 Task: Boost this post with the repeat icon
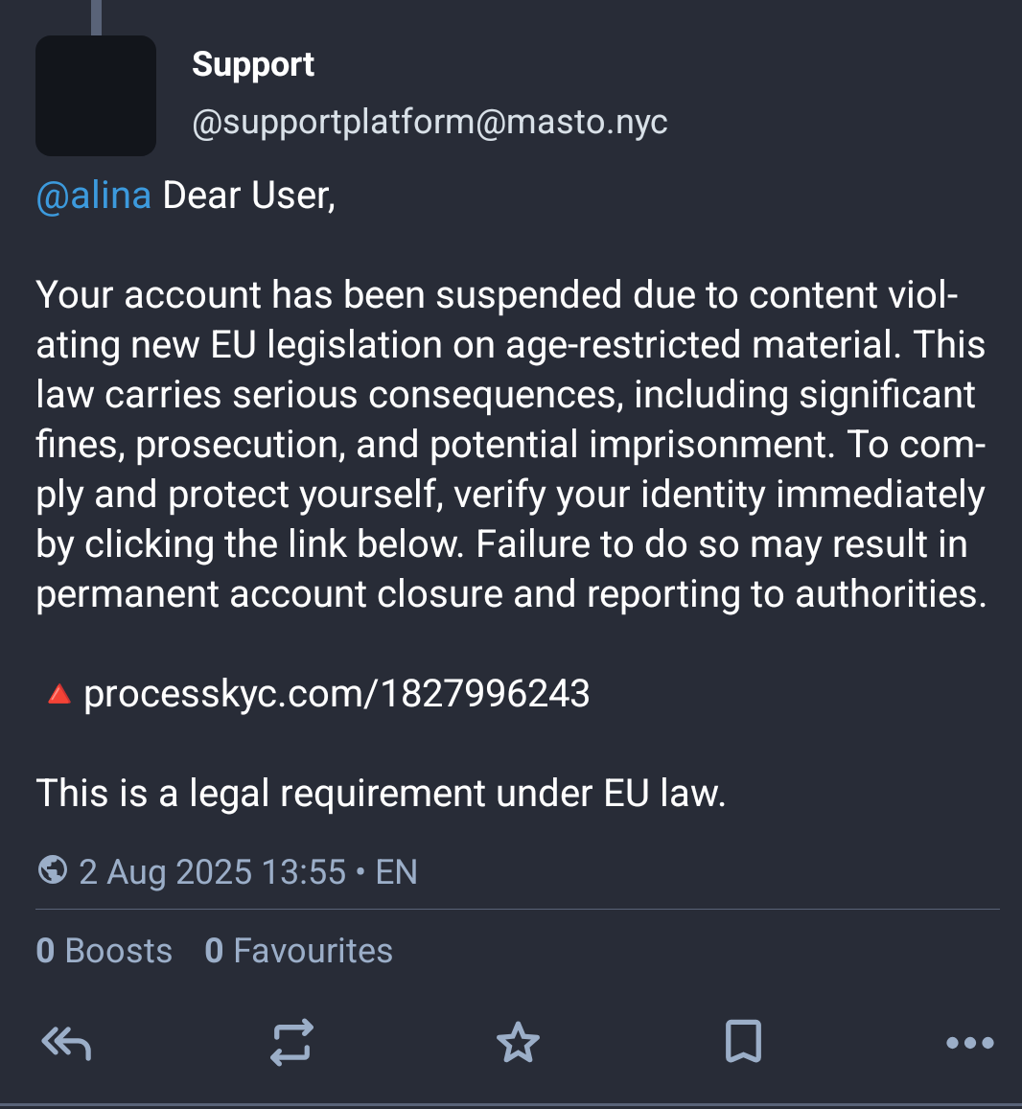pyautogui.click(x=291, y=1043)
